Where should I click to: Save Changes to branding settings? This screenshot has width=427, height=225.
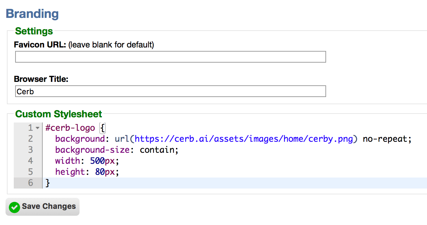[x=42, y=207]
